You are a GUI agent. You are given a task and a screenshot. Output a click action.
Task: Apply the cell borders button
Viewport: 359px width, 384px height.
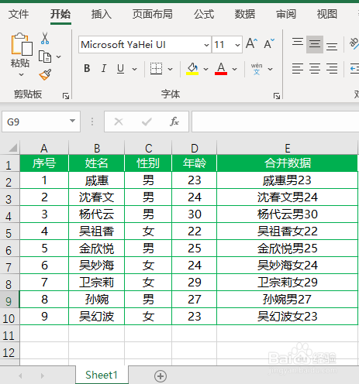[157, 69]
